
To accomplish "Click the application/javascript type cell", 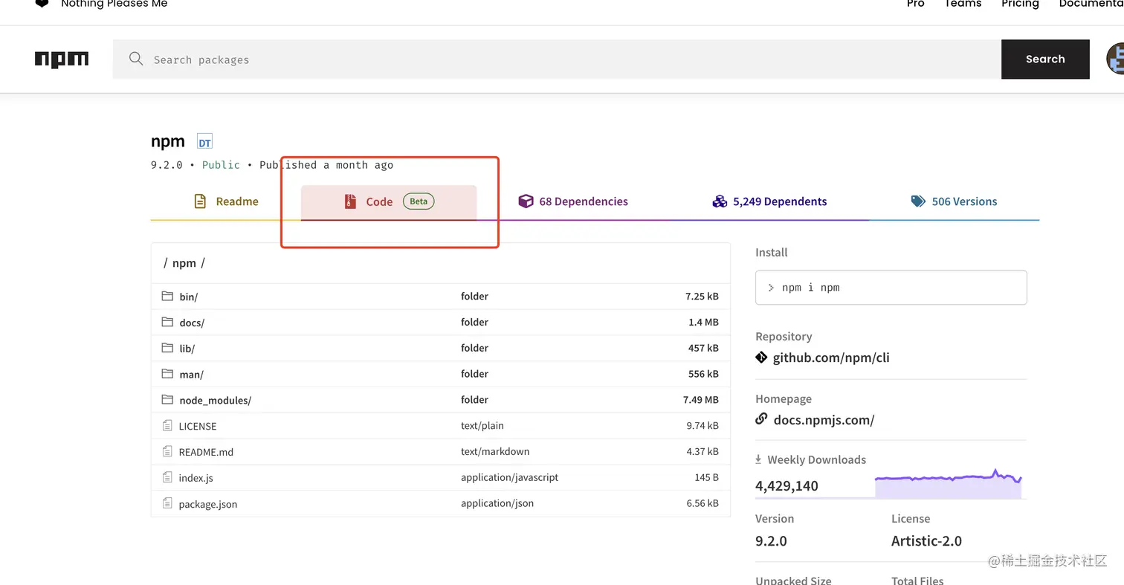I will pyautogui.click(x=509, y=477).
